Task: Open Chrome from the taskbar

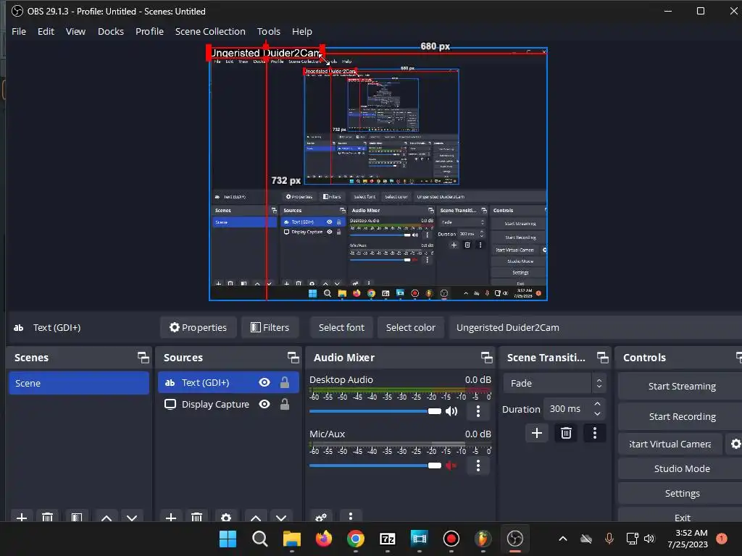Action: point(355,539)
